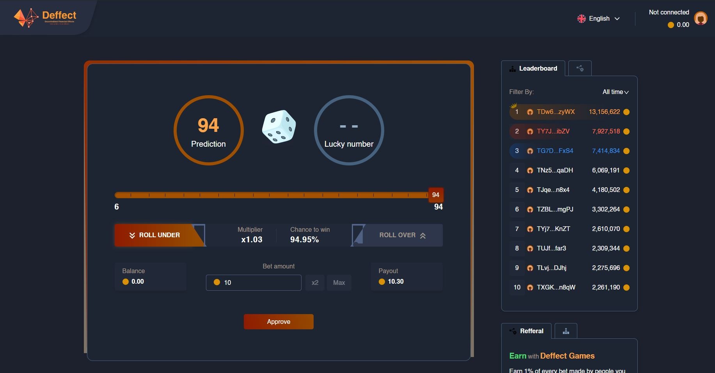Click the language flag icon
Screen dimensions: 715x373
[581, 19]
